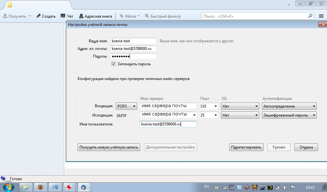Open Windows Explorer from the taskbar
The height and width of the screenshot is (192, 327).
click(x=26, y=187)
